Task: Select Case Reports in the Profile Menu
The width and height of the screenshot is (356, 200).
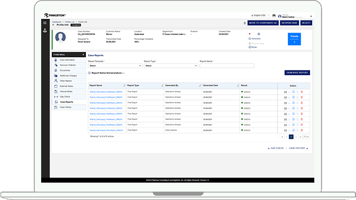Action: pos(69,102)
